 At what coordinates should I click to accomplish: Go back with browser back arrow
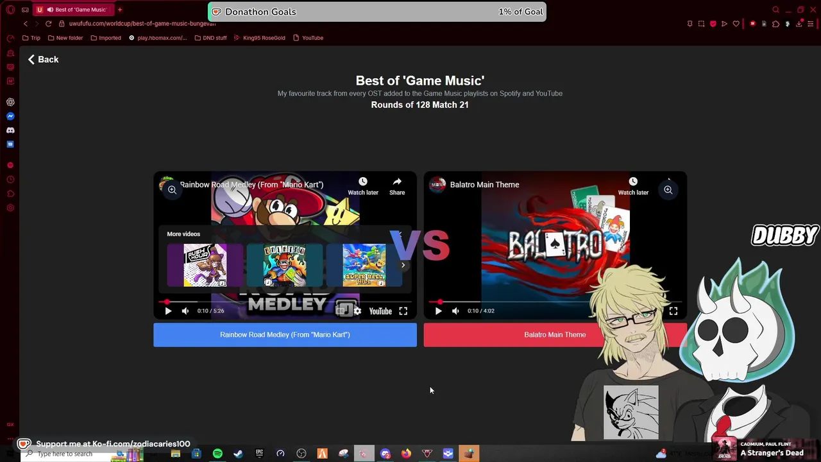(x=26, y=24)
